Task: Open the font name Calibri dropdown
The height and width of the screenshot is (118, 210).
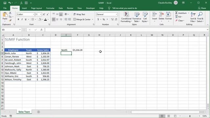Action: [33, 14]
